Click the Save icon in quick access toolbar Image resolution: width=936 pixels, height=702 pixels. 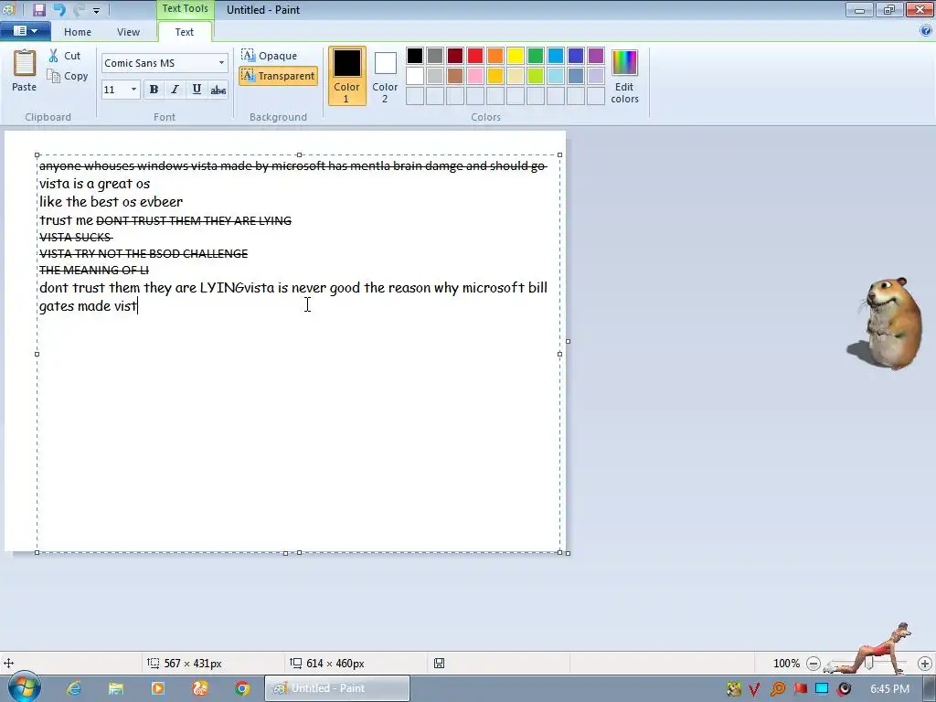(x=38, y=9)
